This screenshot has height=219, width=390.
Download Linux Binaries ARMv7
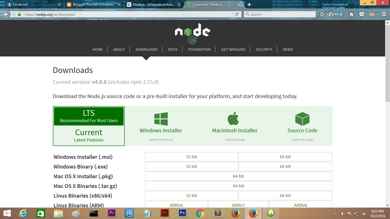[238, 204]
